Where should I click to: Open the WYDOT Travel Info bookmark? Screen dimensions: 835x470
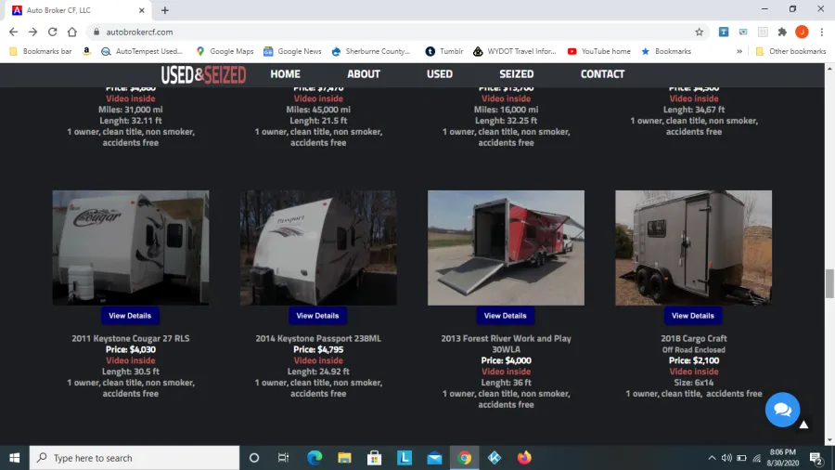(514, 51)
